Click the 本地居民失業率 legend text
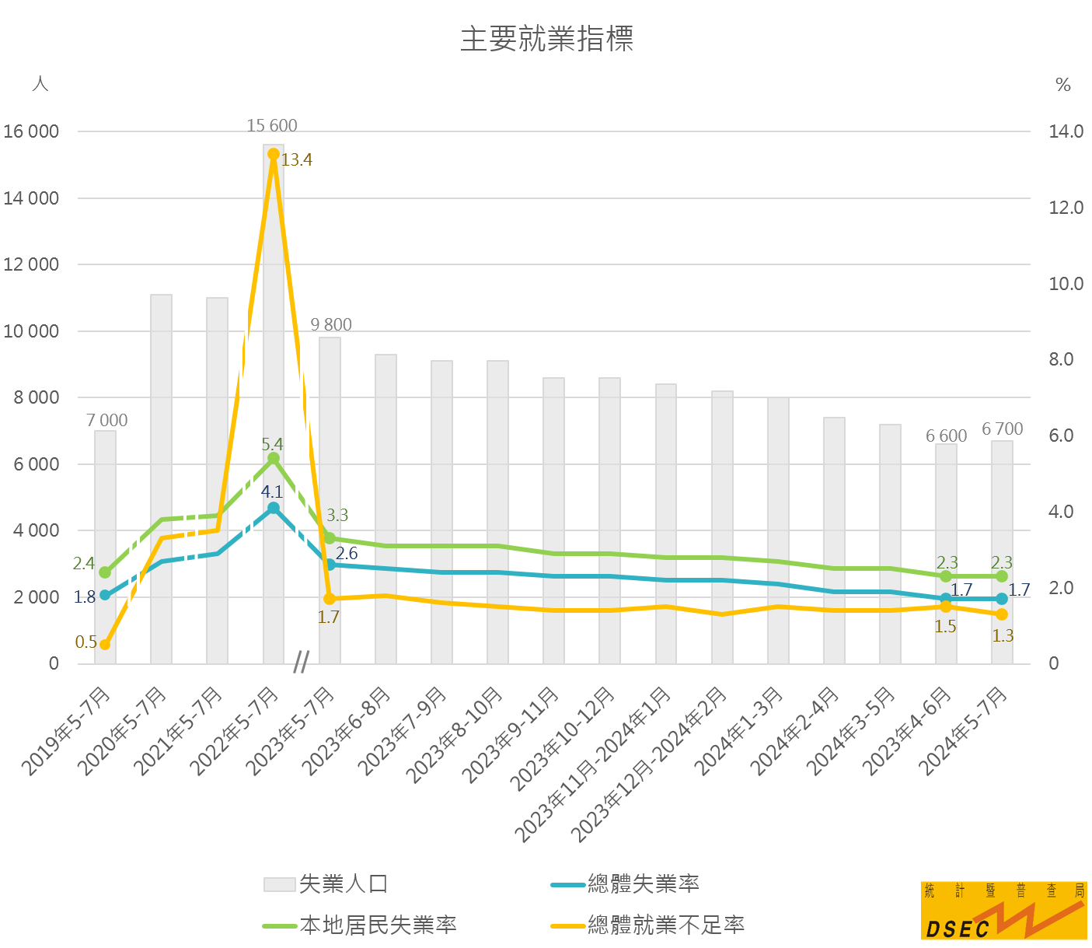Screen dimensions: 1092x948 (x=379, y=925)
